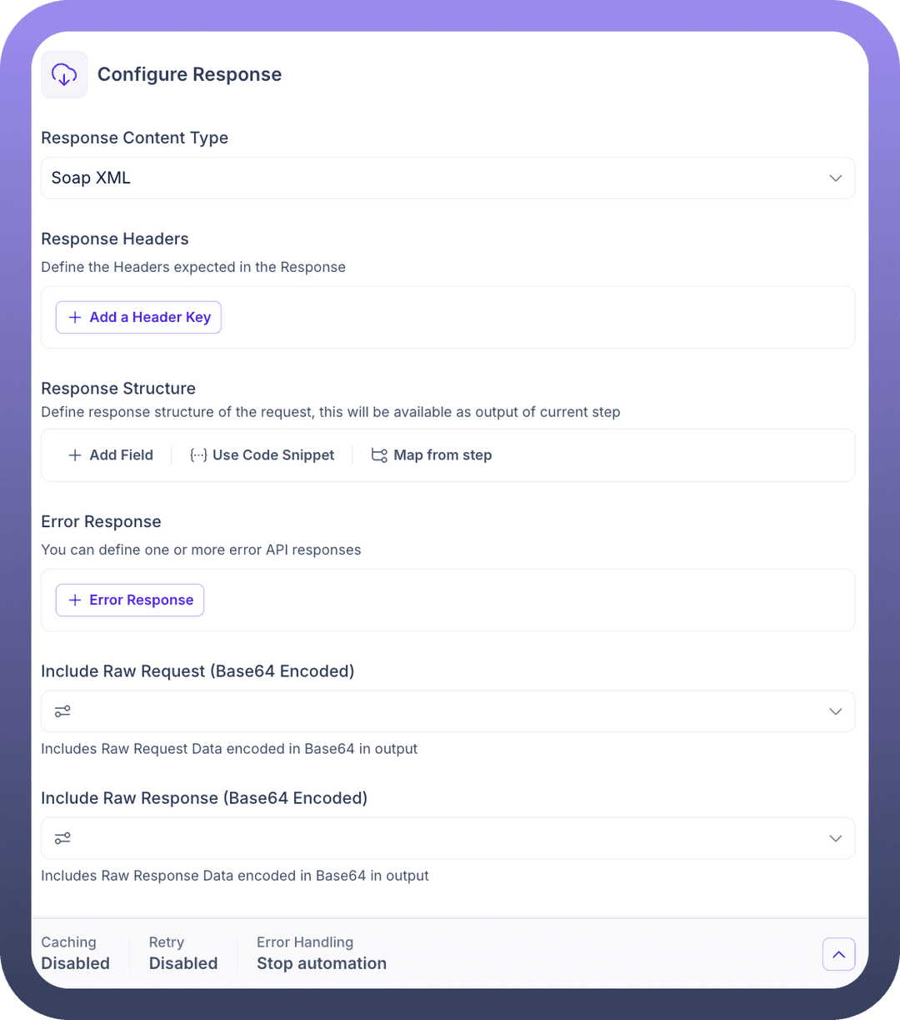Click the cloud download Configure Response icon
Screen dimensions: 900x1020
point(64,74)
